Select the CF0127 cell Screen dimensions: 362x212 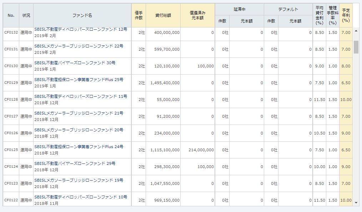(x=11, y=116)
